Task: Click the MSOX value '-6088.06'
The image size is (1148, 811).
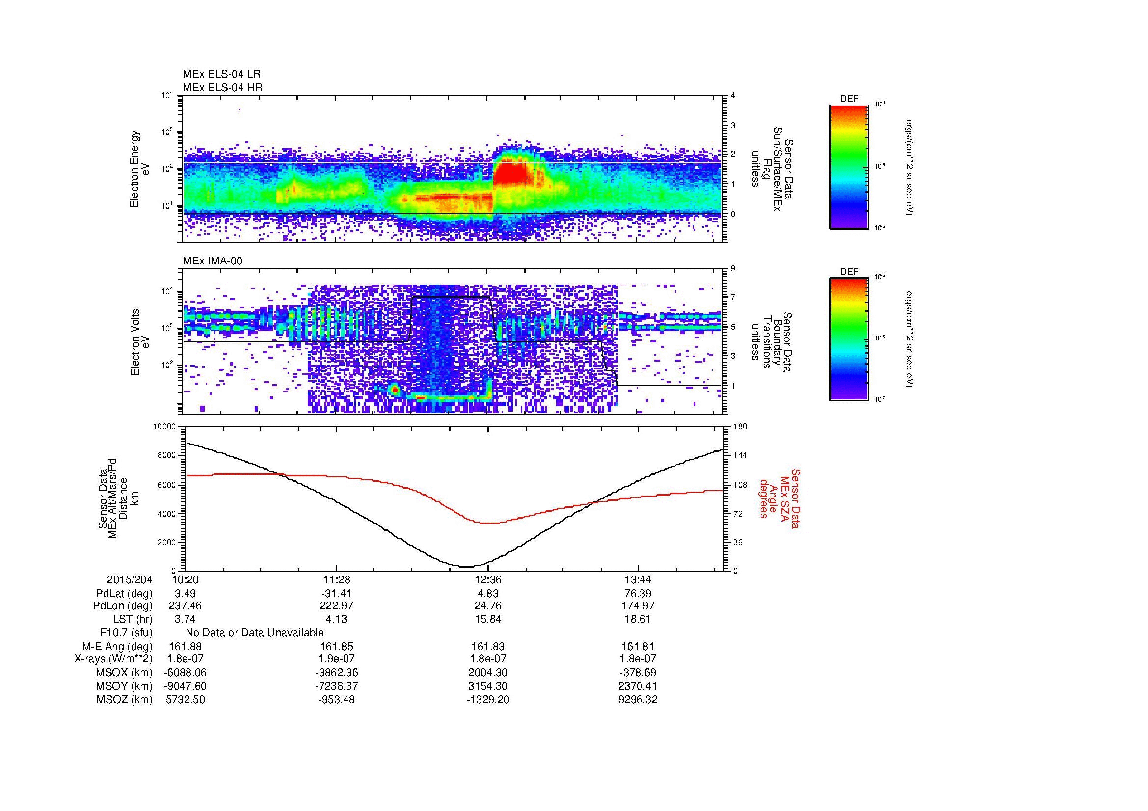Action: (185, 673)
